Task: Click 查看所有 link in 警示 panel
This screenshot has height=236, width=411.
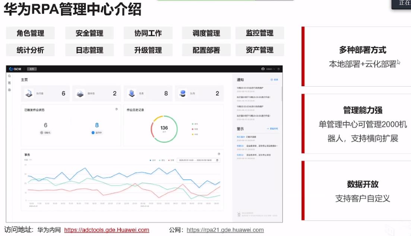Action: pos(272,129)
